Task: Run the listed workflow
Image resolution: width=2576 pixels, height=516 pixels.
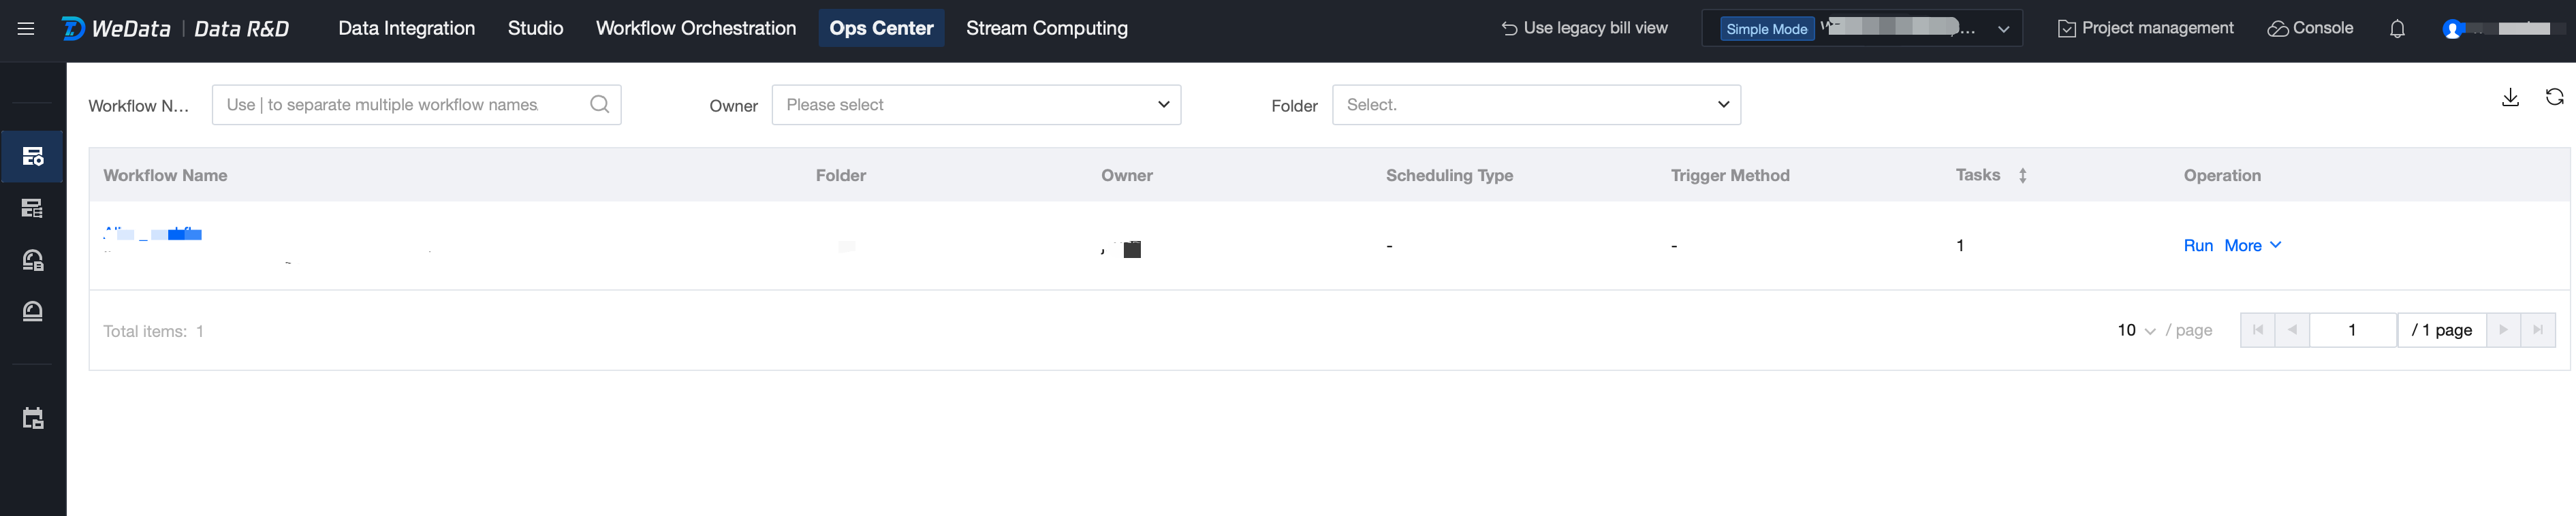Action: point(2197,245)
